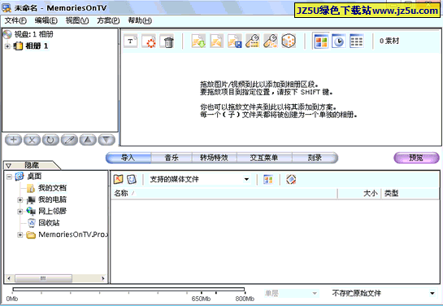Select the 交互菜单 tab
Screen dimensions: 443x306
point(264,158)
